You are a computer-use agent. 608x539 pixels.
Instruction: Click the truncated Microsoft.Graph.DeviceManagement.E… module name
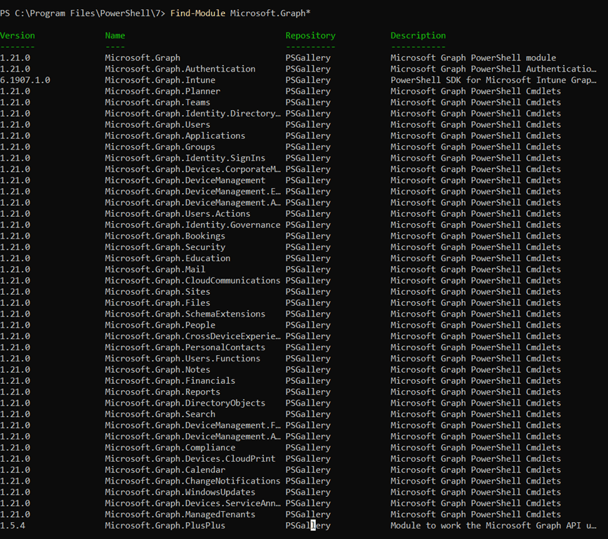(x=192, y=192)
